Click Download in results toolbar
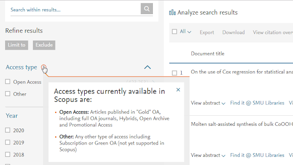 [x=233, y=32]
